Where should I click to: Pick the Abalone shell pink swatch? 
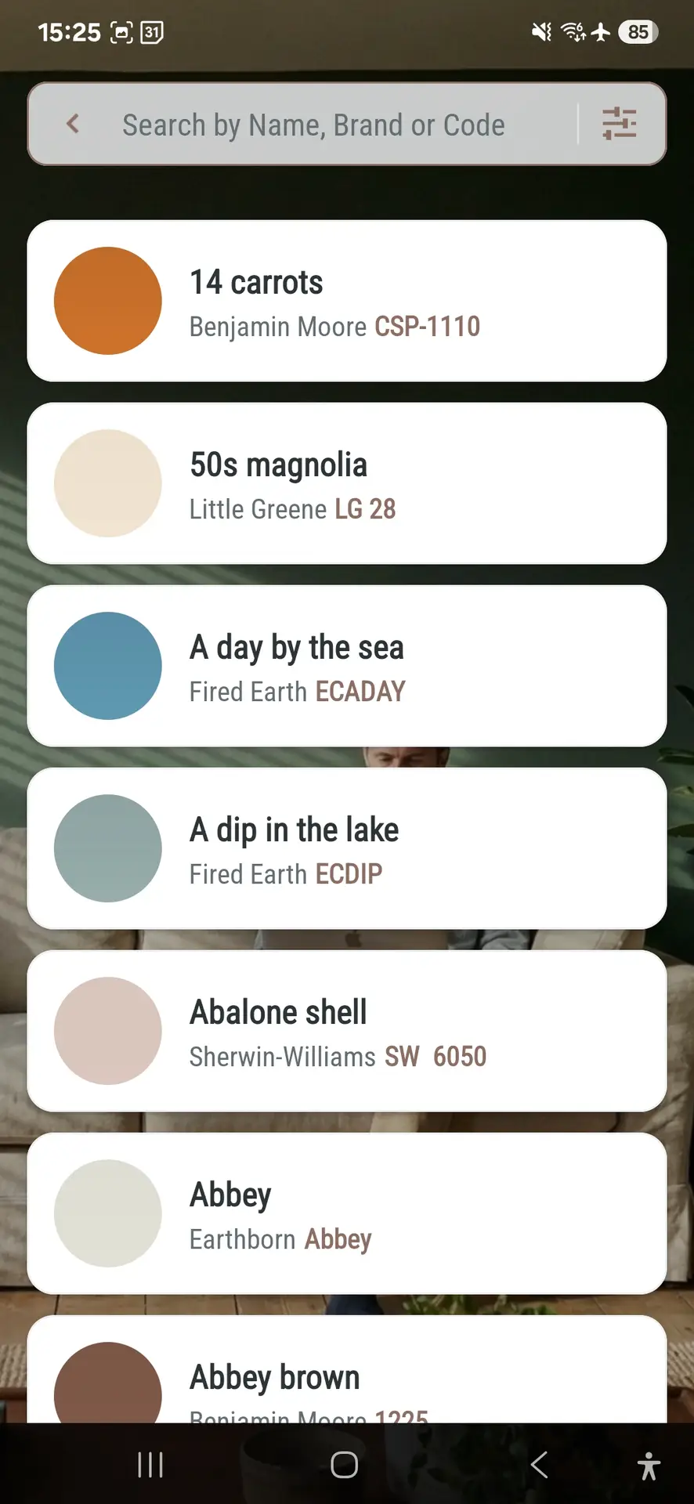pyautogui.click(x=108, y=1031)
